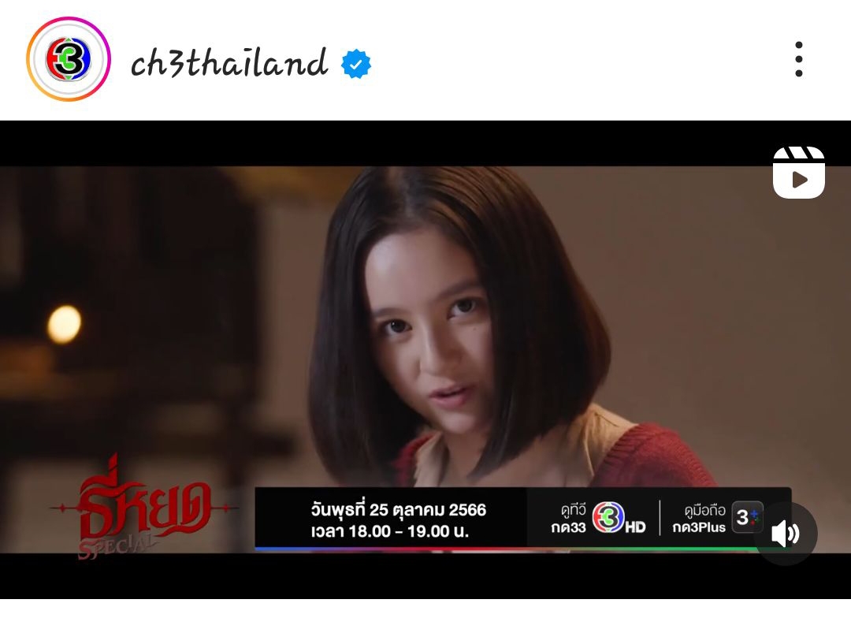This screenshot has height=618, width=851.
Task: Mute the video with the speaker button
Action: point(785,534)
